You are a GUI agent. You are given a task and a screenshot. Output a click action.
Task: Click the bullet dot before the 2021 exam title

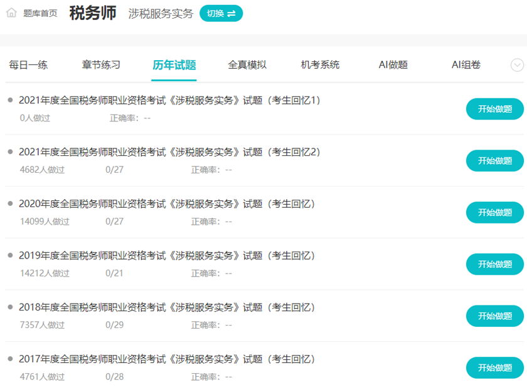(x=11, y=98)
